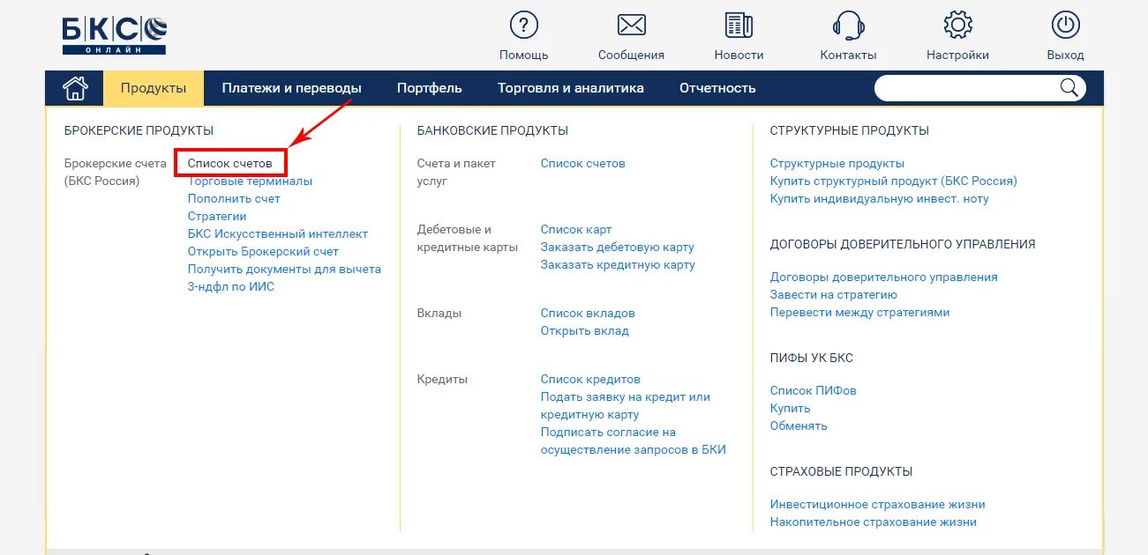1148x555 pixels.
Task: Open БКС Искусственный интеллект link
Action: pyautogui.click(x=278, y=233)
